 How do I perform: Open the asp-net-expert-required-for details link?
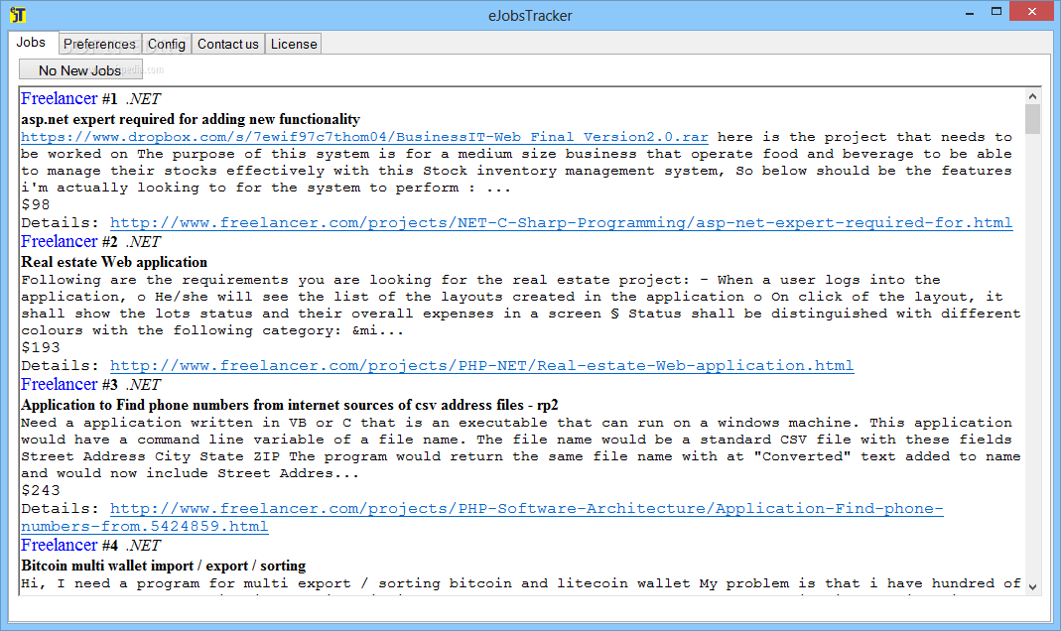[x=562, y=223]
